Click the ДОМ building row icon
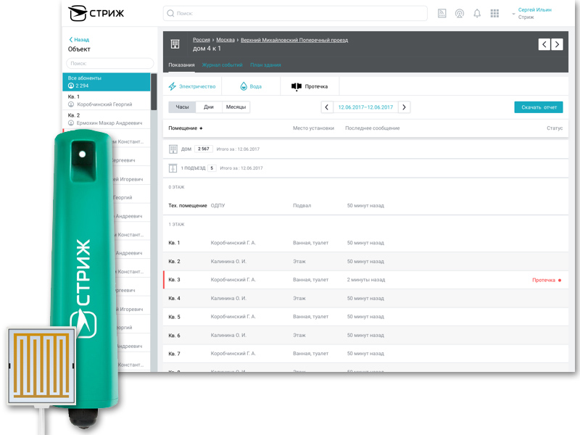This screenshot has height=435, width=580. tap(173, 149)
